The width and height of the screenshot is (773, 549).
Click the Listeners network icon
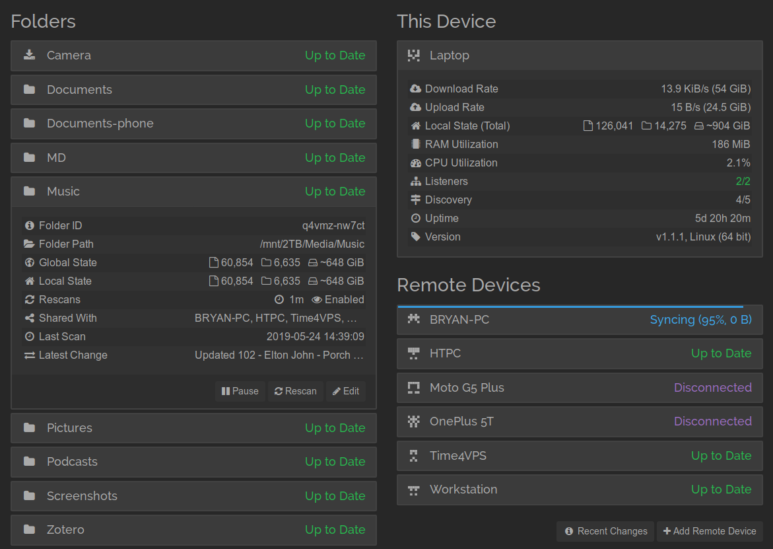click(x=415, y=182)
